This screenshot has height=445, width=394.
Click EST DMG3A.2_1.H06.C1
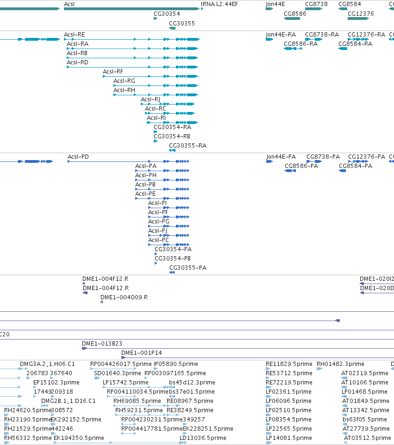(47, 364)
